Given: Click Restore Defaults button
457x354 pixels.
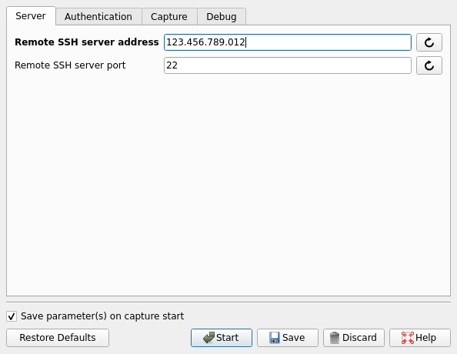Looking at the screenshot, I should pyautogui.click(x=58, y=338).
